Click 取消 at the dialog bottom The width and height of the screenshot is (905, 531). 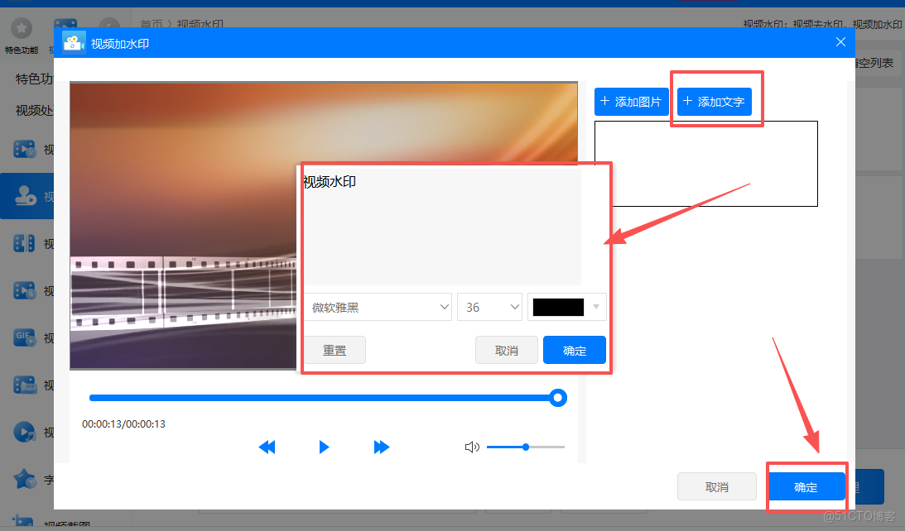tap(717, 486)
